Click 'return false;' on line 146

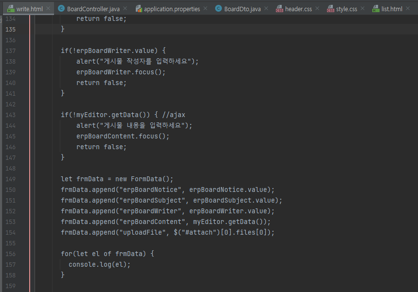[101, 147]
